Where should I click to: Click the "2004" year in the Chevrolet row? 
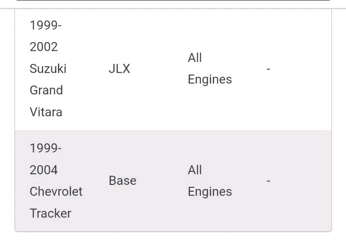click(x=43, y=170)
